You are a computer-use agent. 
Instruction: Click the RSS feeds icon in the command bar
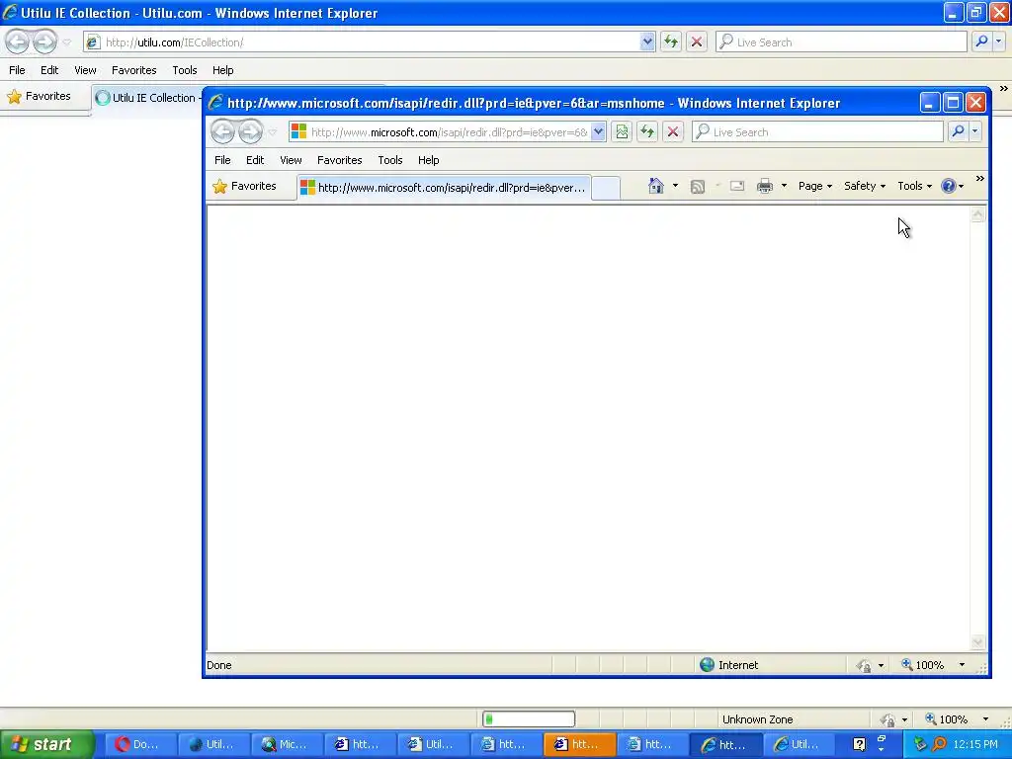pos(697,187)
